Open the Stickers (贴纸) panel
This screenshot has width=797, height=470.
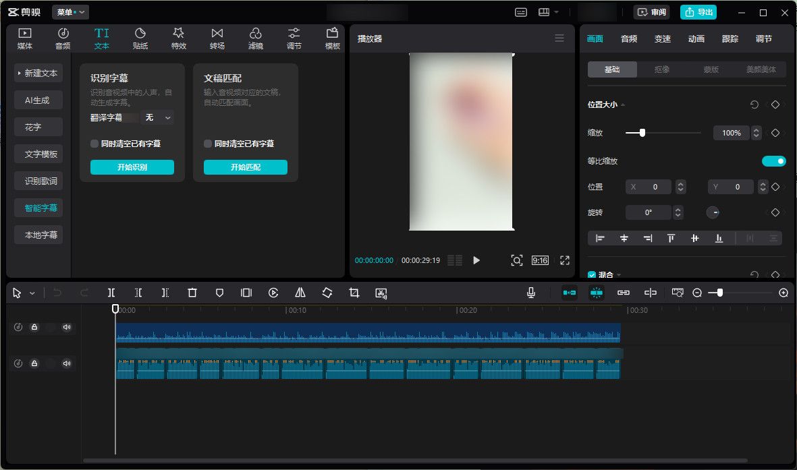140,38
